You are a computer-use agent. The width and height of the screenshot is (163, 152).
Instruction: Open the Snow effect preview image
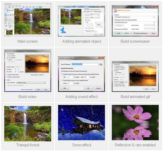(81, 123)
